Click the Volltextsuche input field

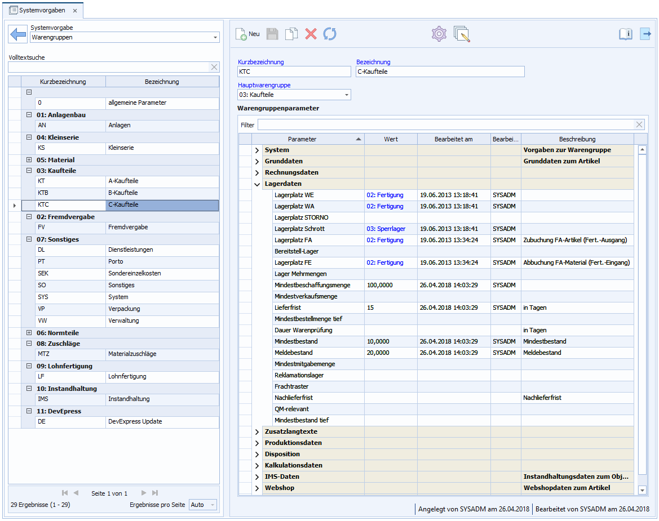[x=108, y=67]
